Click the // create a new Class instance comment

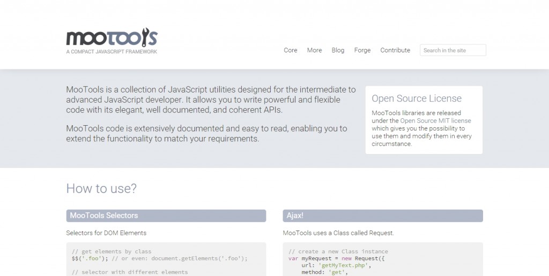338,251
